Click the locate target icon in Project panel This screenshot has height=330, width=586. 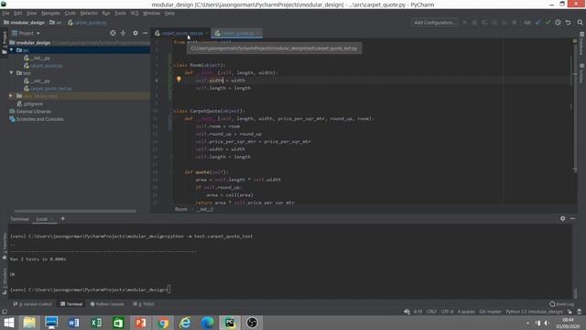[113, 33]
